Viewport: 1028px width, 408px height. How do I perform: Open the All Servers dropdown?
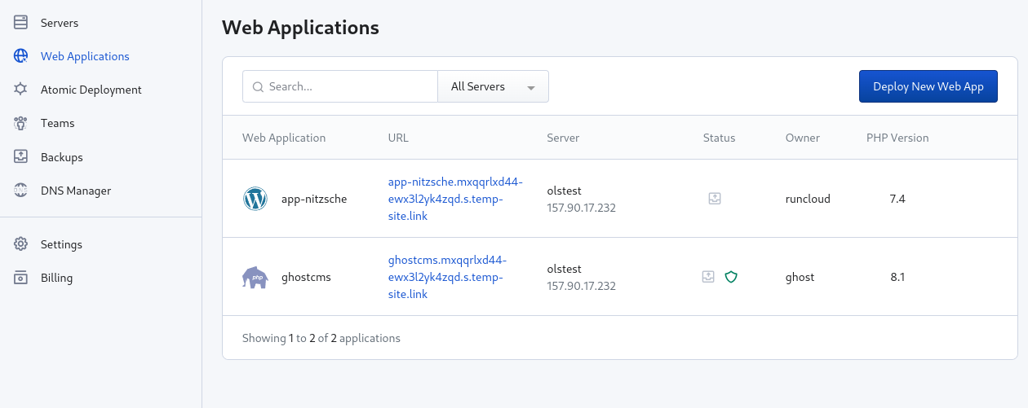tap(493, 86)
